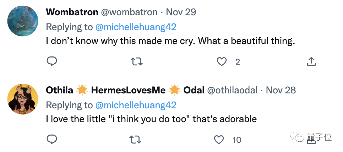The width and height of the screenshot is (343, 152).
Task: Like Wombatron's tweet
Action: pos(222,62)
